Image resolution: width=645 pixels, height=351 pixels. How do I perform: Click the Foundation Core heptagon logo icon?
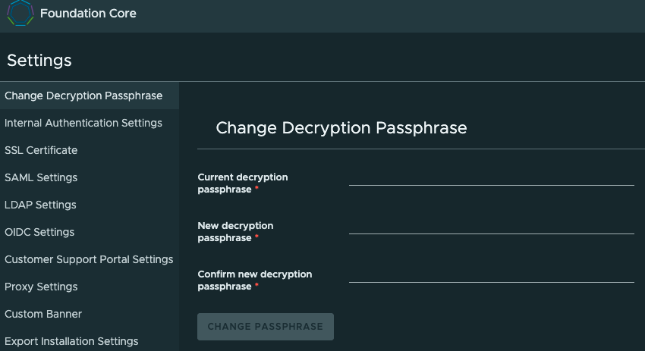coord(20,13)
